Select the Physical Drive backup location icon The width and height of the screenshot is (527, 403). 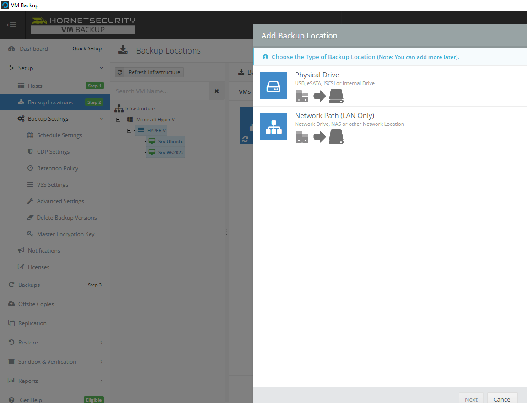[x=273, y=86]
